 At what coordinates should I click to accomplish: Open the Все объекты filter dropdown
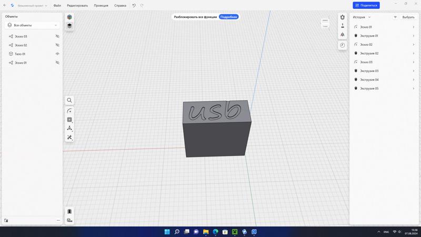(32, 25)
